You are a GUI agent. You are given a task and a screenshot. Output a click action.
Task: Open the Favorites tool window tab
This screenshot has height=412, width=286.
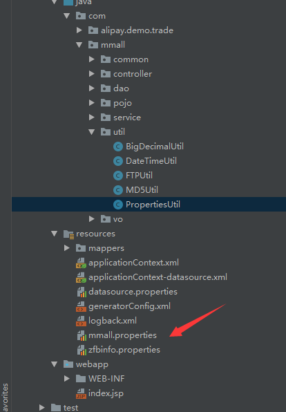coord(6,397)
